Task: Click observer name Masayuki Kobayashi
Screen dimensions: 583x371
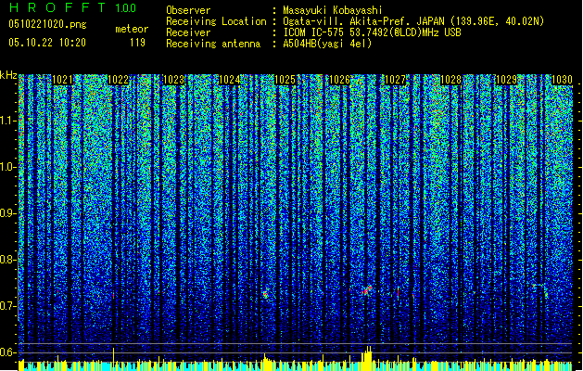Action: [x=332, y=10]
